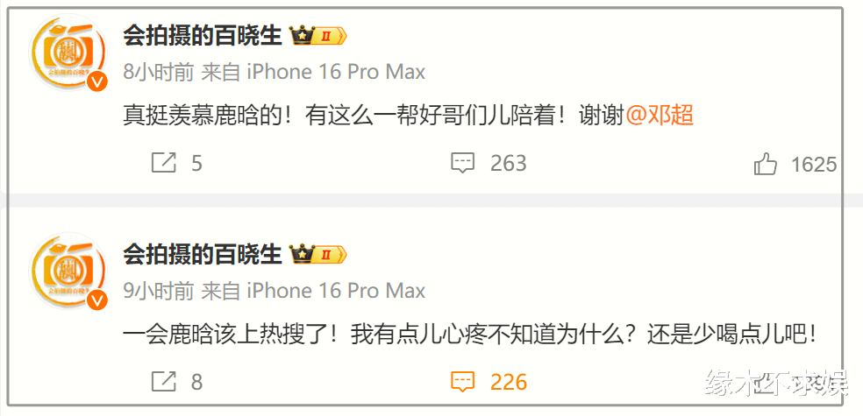
Task: Click the 9小时前 timestamp
Action: point(159,290)
